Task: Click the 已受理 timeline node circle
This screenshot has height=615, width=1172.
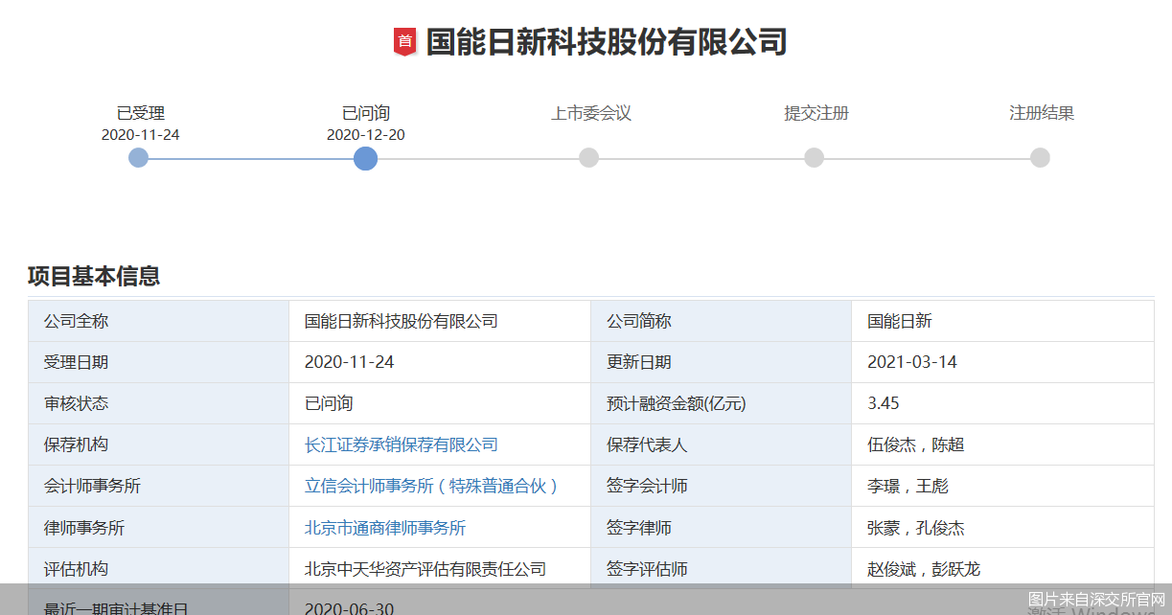Action: 139,158
